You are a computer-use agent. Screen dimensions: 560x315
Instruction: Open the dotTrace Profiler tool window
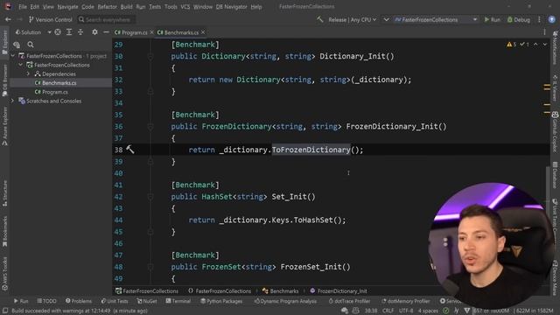[x=349, y=301]
